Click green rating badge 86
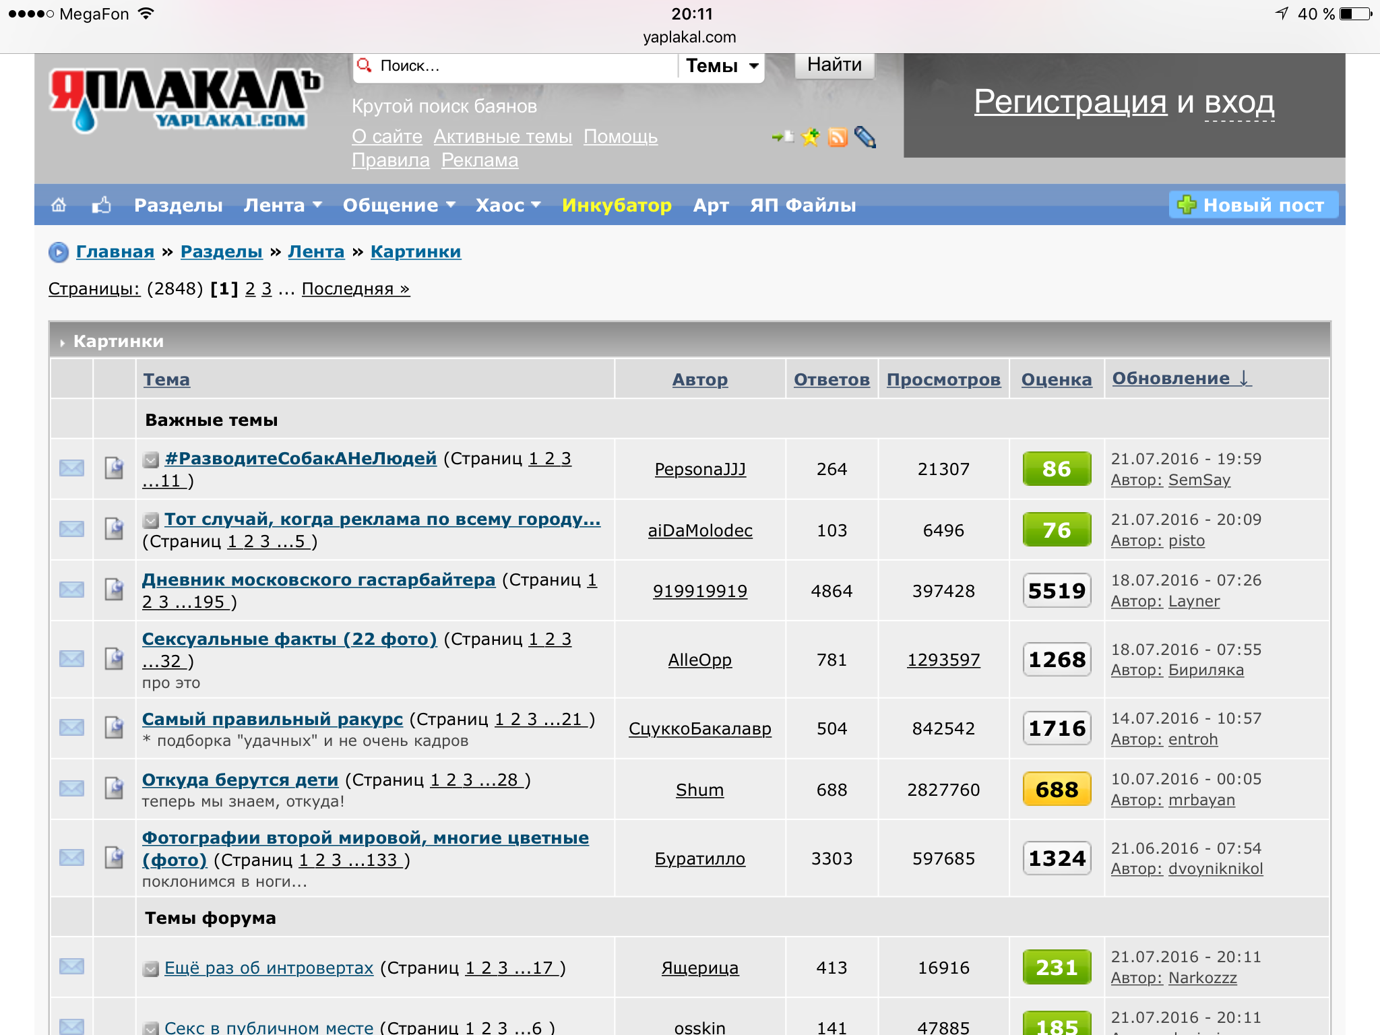This screenshot has width=1380, height=1035. coord(1057,468)
